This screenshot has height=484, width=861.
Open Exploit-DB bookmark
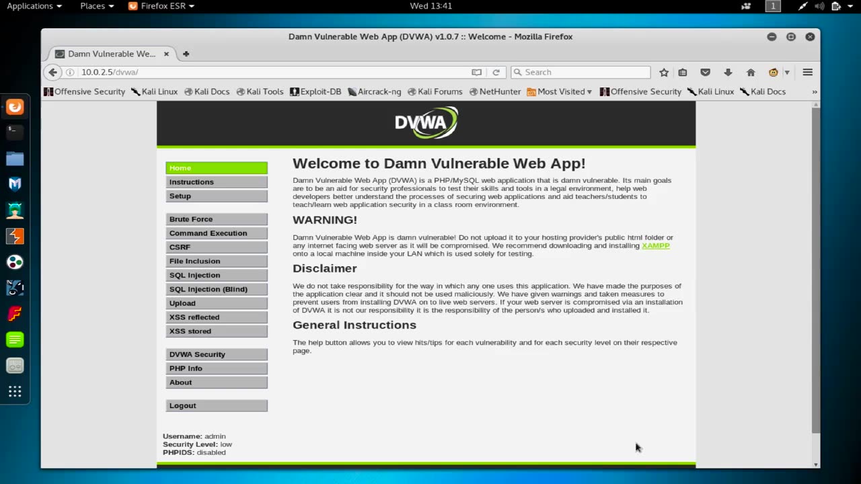point(315,91)
